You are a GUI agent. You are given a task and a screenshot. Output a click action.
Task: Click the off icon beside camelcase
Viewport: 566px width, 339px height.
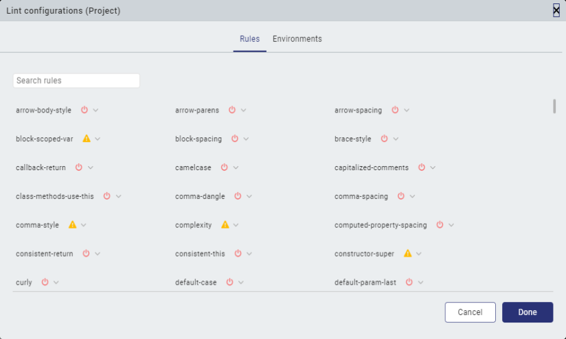coord(225,167)
